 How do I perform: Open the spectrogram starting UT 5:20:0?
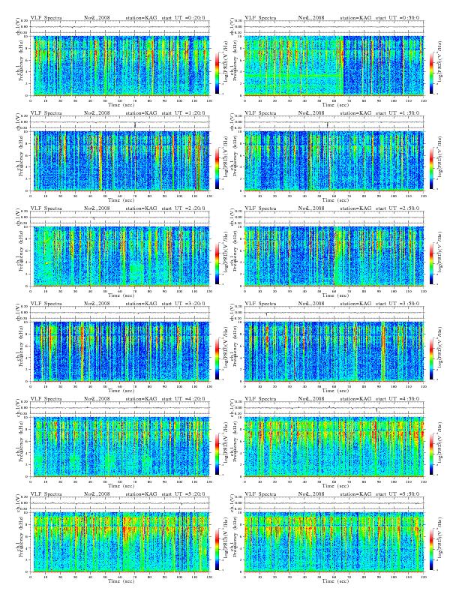(x=120, y=542)
